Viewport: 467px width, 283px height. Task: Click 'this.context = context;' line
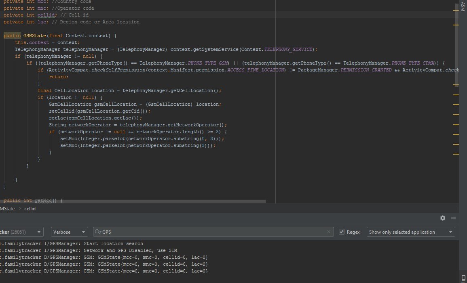pos(47,42)
